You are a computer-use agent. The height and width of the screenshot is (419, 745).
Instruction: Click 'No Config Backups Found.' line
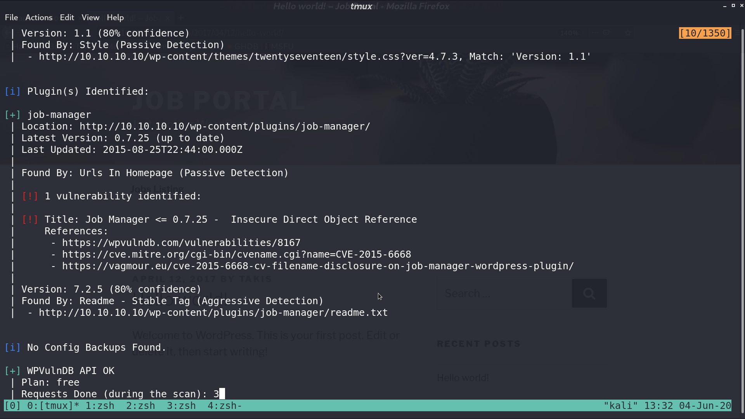click(x=85, y=348)
